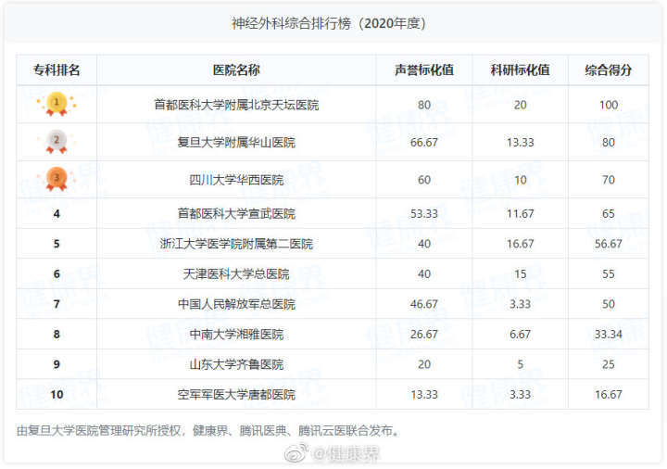
Task: Select 首都医科大学附属北京天坛医院
Action: tap(236, 105)
